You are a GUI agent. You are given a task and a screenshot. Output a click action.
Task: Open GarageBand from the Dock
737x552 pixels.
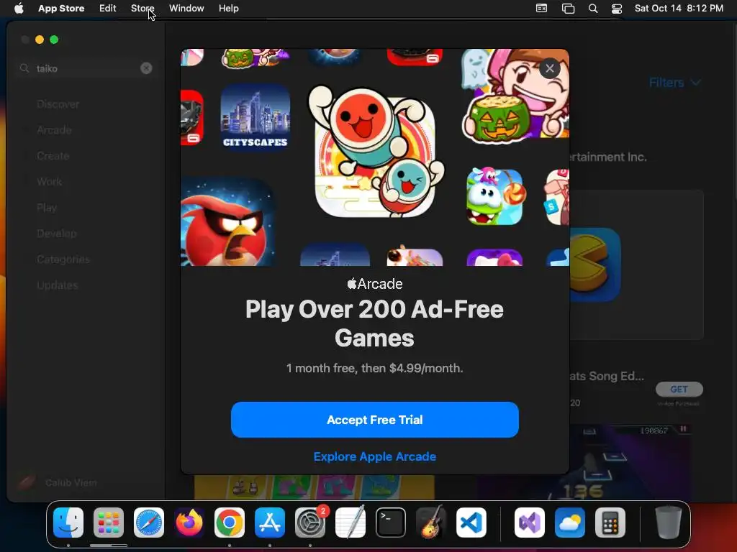pyautogui.click(x=430, y=523)
